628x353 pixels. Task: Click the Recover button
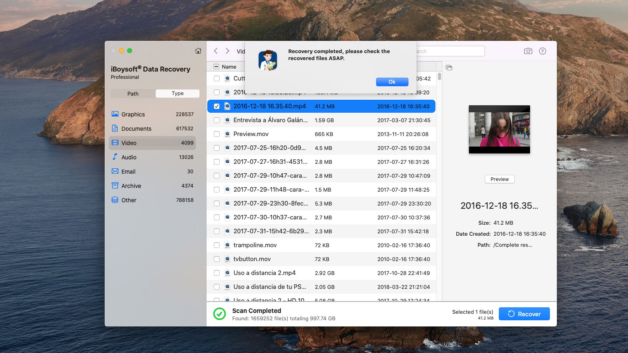tap(524, 314)
